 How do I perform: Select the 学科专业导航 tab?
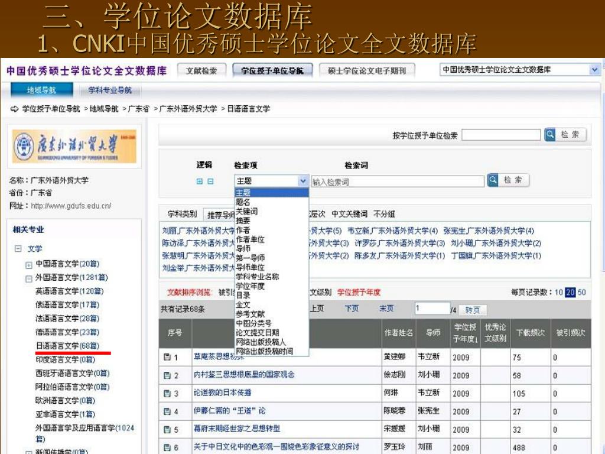[110, 90]
